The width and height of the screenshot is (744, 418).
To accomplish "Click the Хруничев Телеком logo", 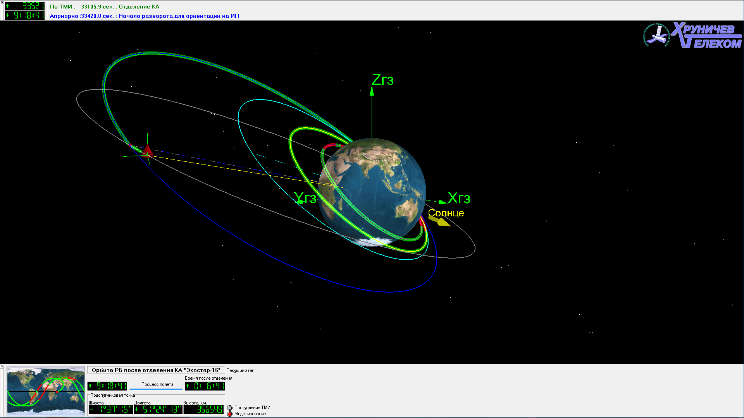I will pos(693,36).
